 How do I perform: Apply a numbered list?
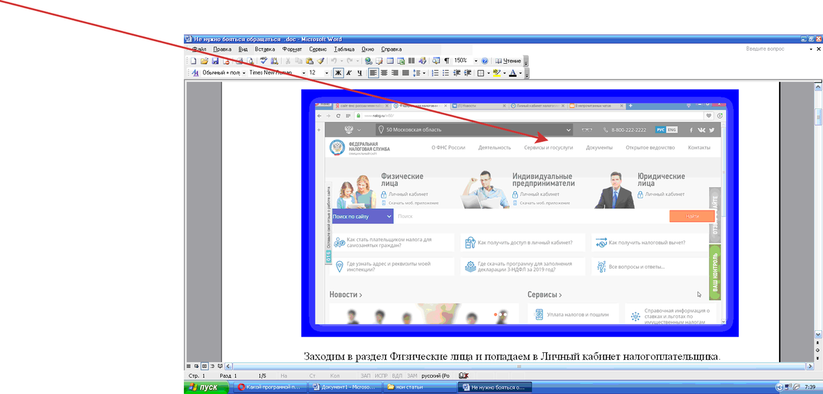[435, 73]
